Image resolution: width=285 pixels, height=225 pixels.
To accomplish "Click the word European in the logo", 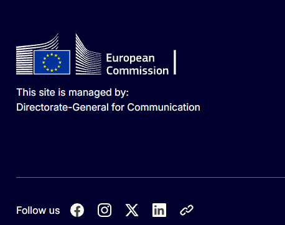I will (131, 58).
